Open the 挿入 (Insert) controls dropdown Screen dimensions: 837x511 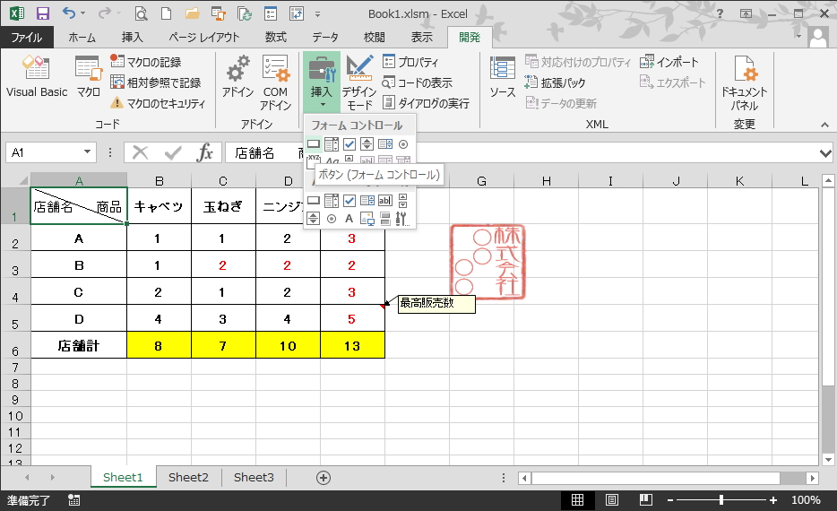322,82
